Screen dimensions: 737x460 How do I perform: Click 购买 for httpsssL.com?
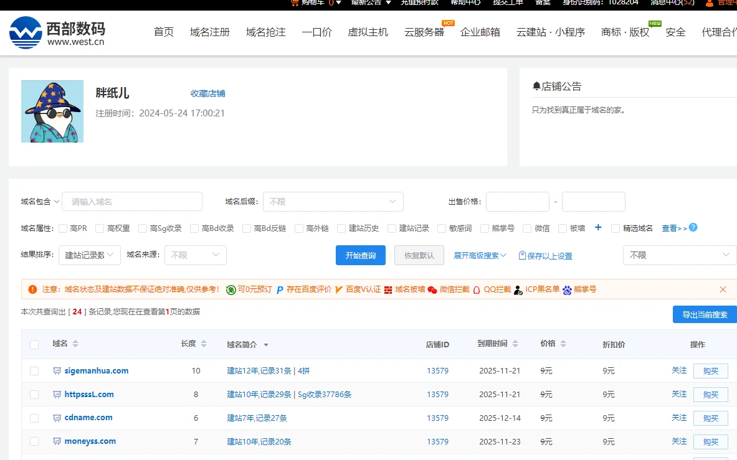click(710, 395)
